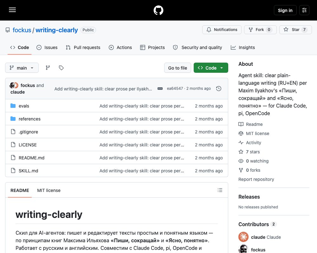Star the repository
The image size is (317, 253).
point(295,30)
